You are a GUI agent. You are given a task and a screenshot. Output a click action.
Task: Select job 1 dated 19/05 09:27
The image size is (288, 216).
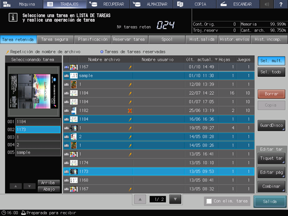point(159,128)
